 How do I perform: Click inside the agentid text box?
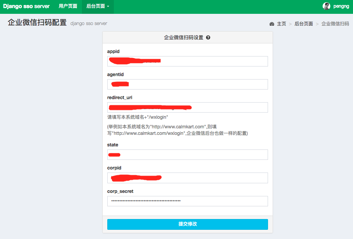pyautogui.click(x=187, y=84)
